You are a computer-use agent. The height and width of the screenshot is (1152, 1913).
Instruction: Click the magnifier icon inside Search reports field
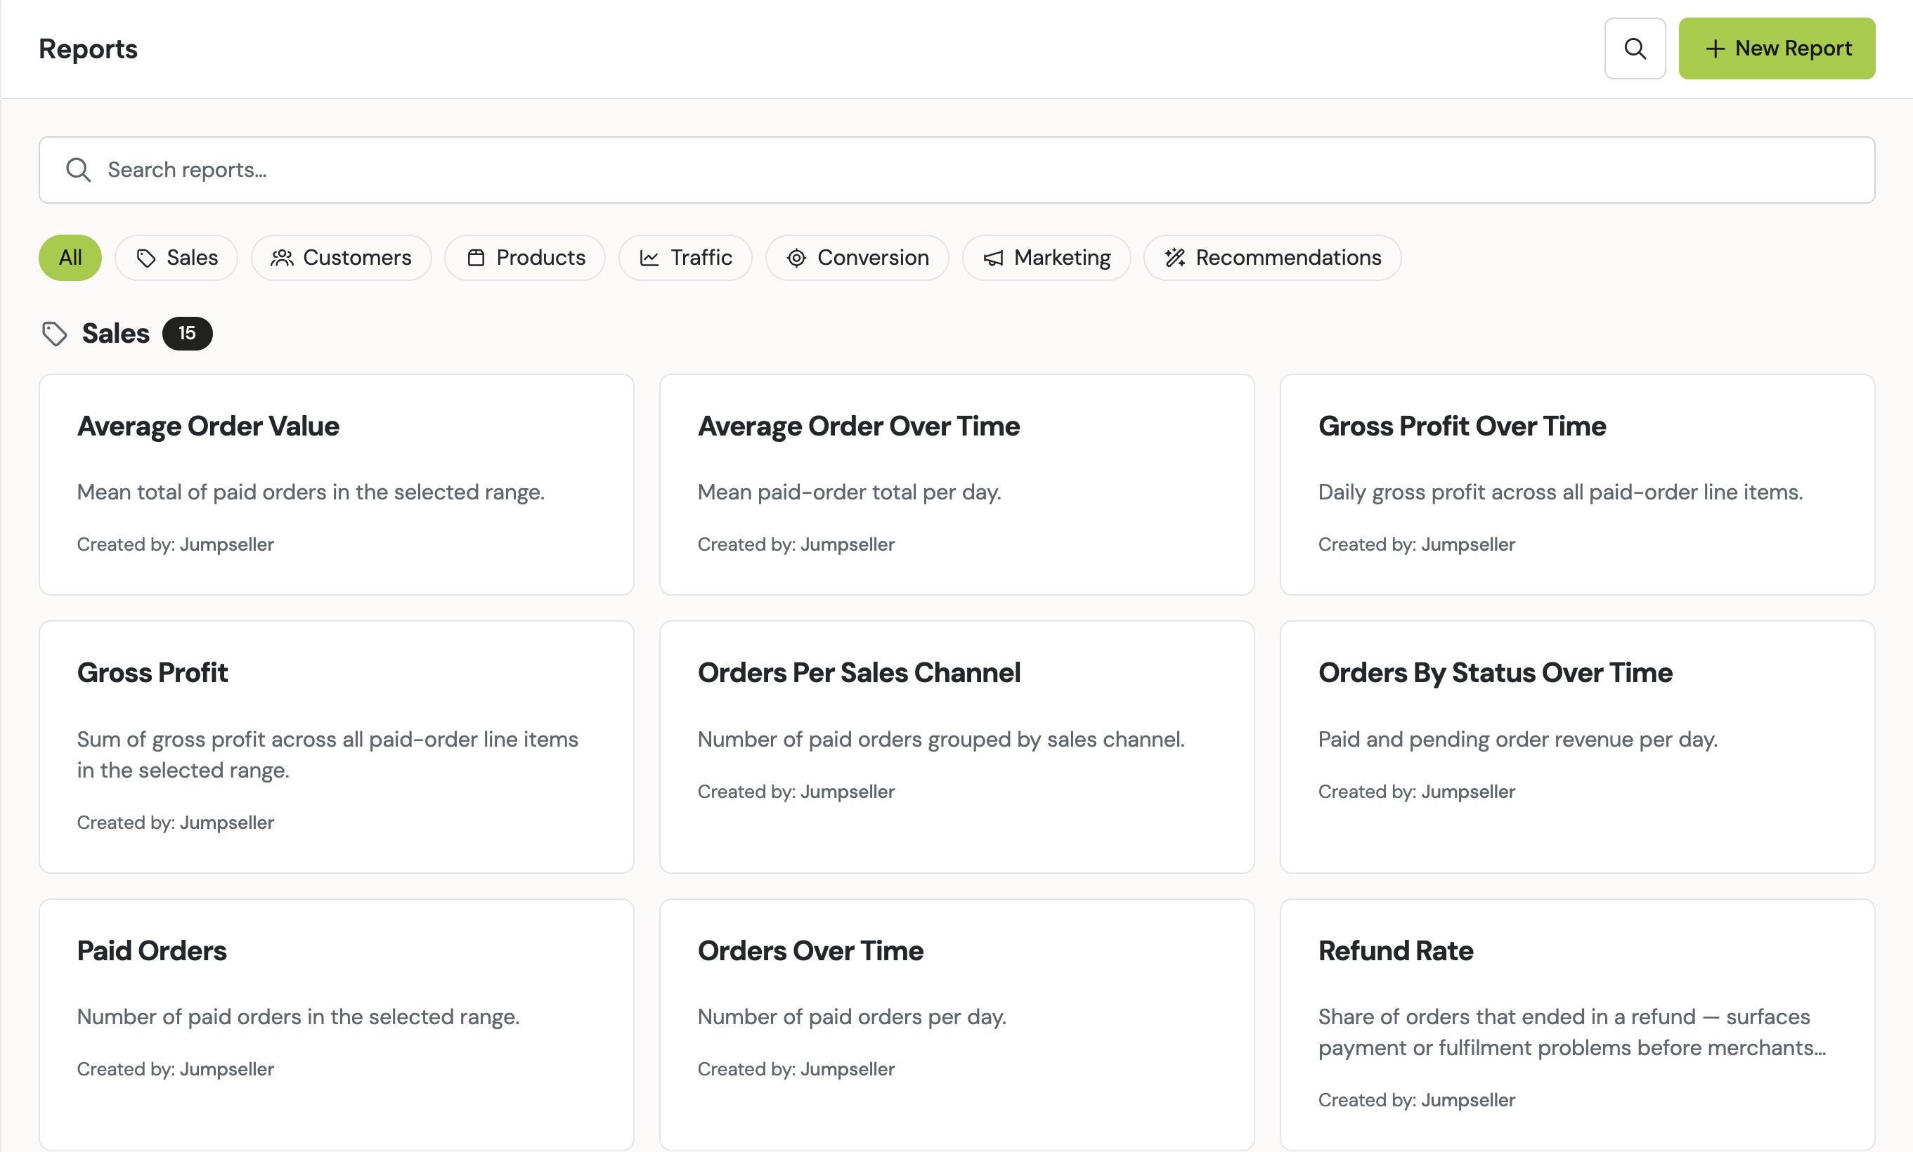(79, 170)
